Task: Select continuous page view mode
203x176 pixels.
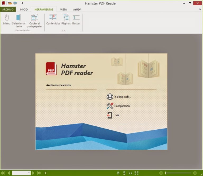Action: [x=124, y=173]
